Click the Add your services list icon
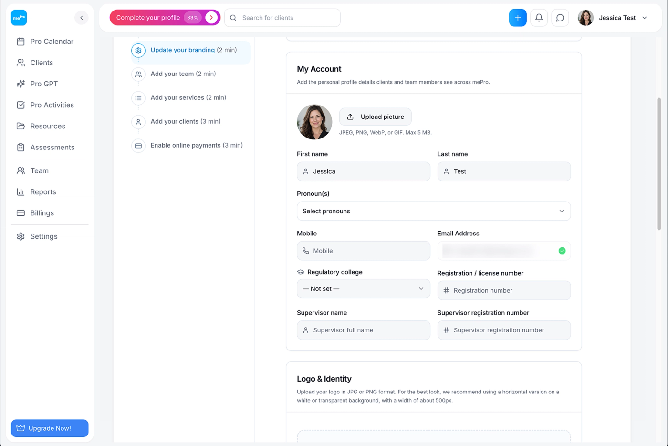The height and width of the screenshot is (446, 668). [x=138, y=98]
